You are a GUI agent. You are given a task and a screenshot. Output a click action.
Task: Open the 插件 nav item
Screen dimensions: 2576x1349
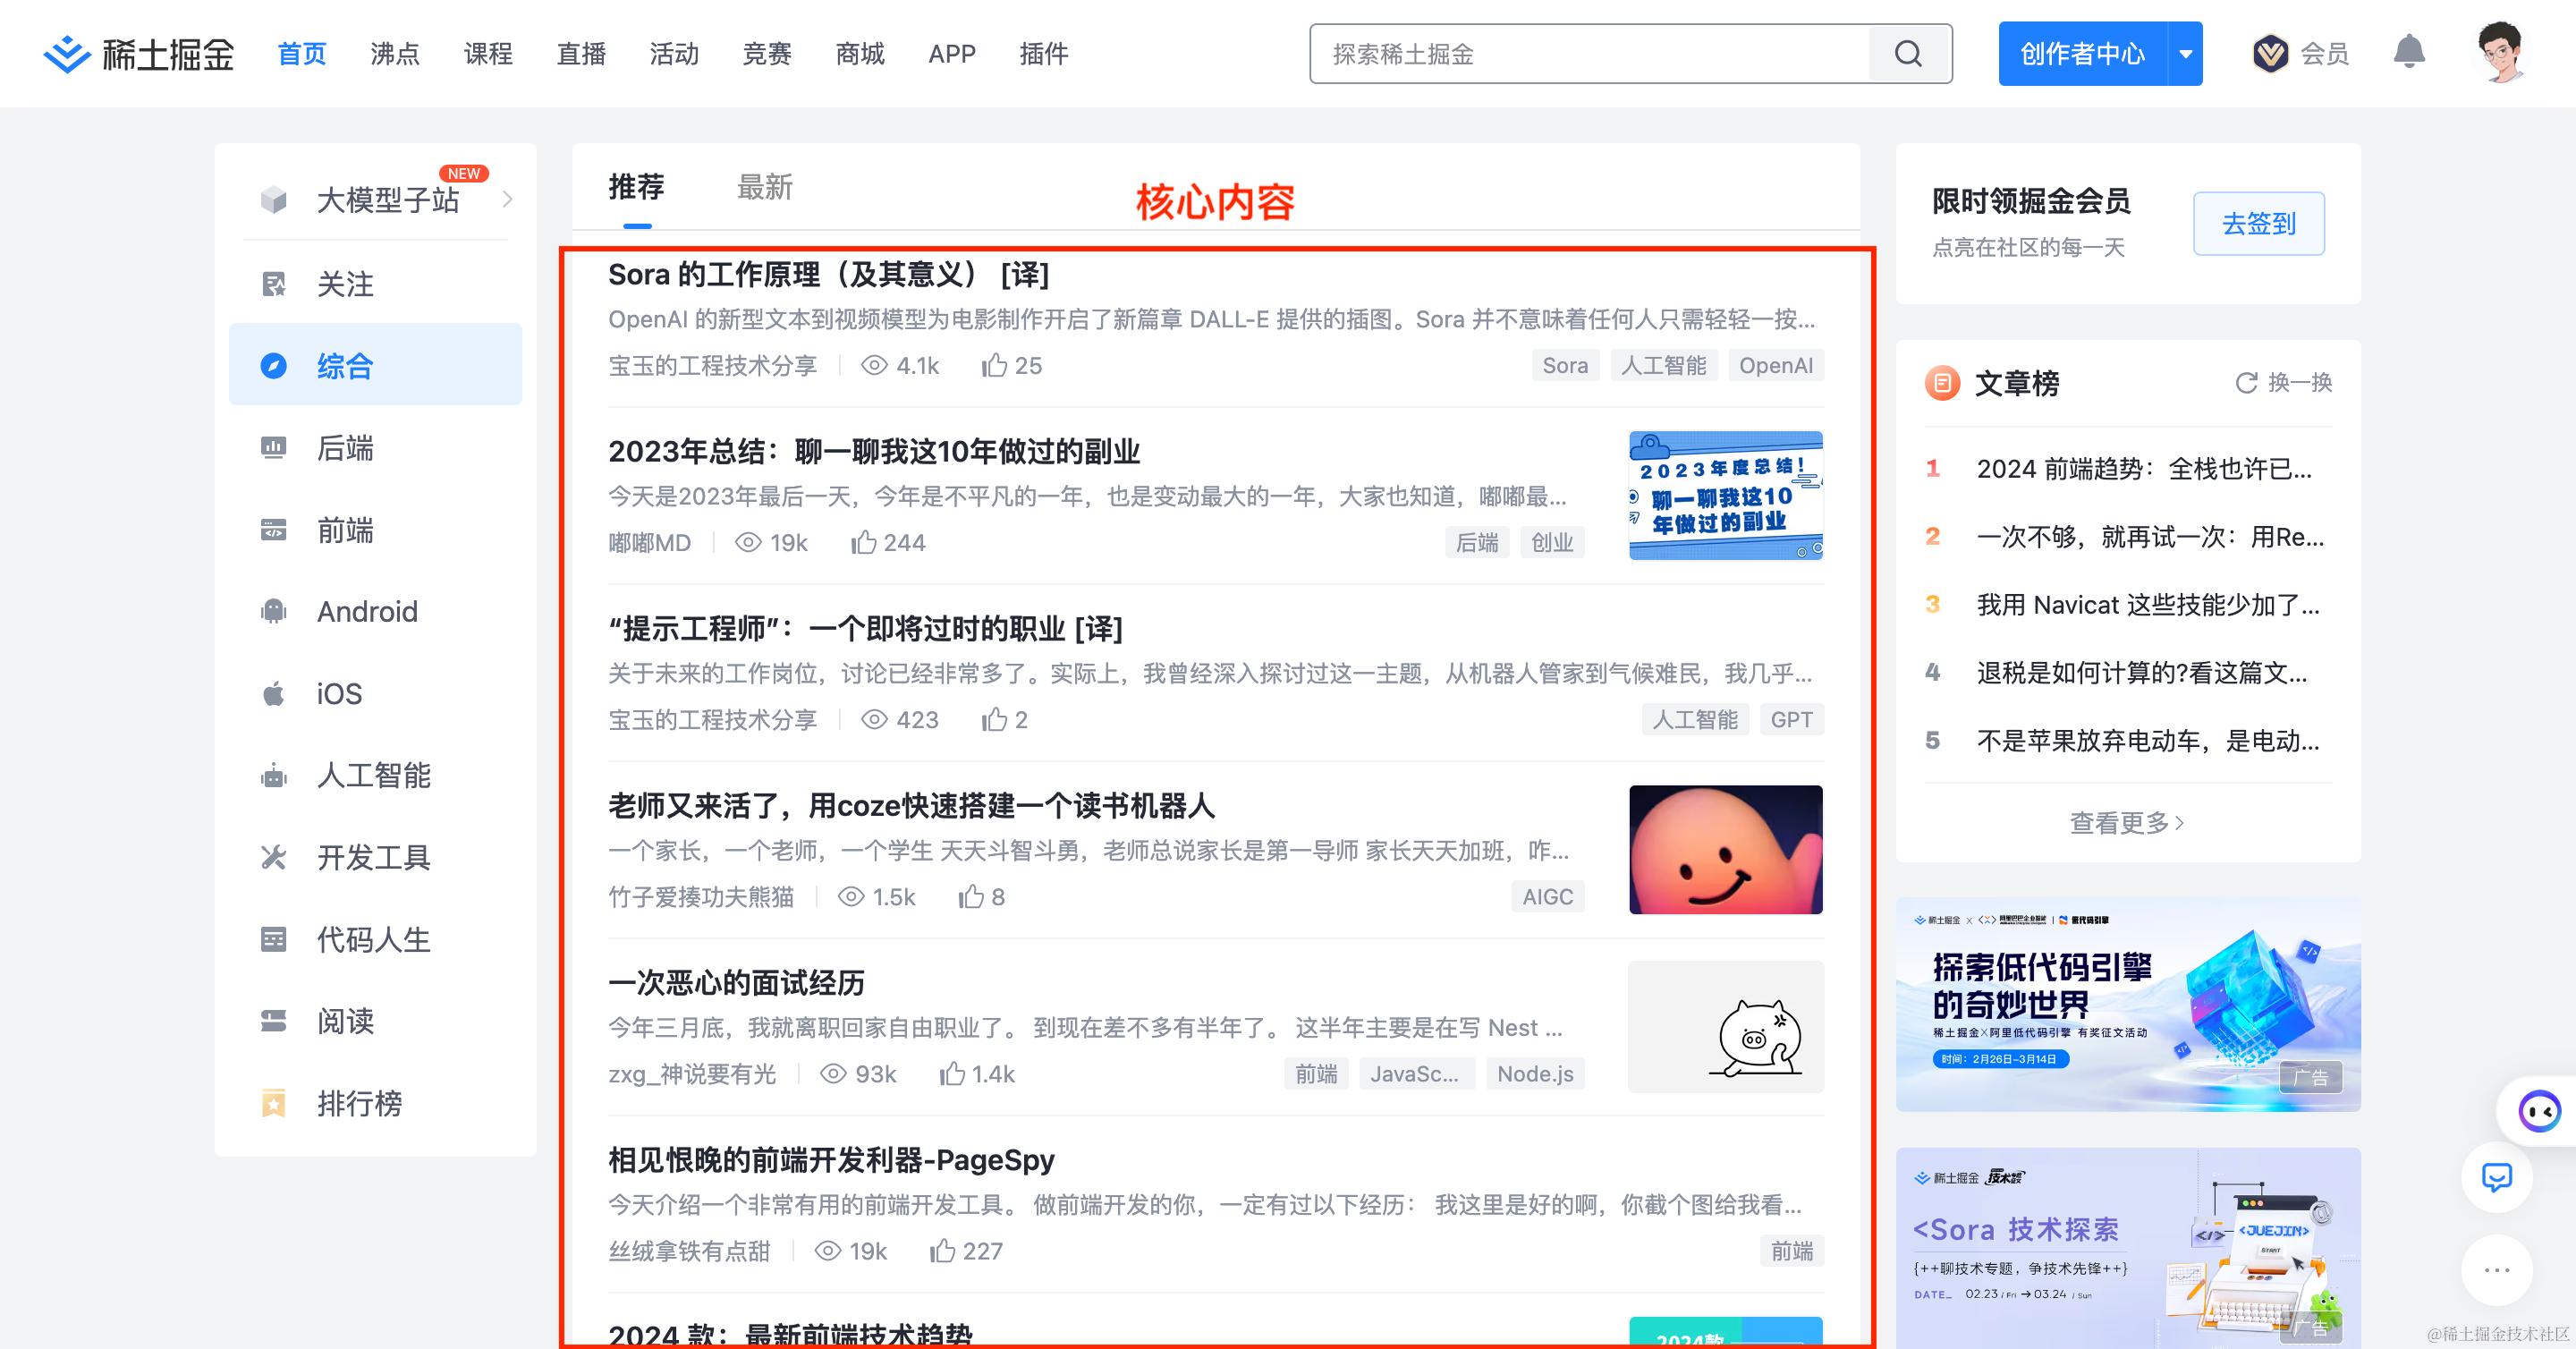pos(1044,54)
